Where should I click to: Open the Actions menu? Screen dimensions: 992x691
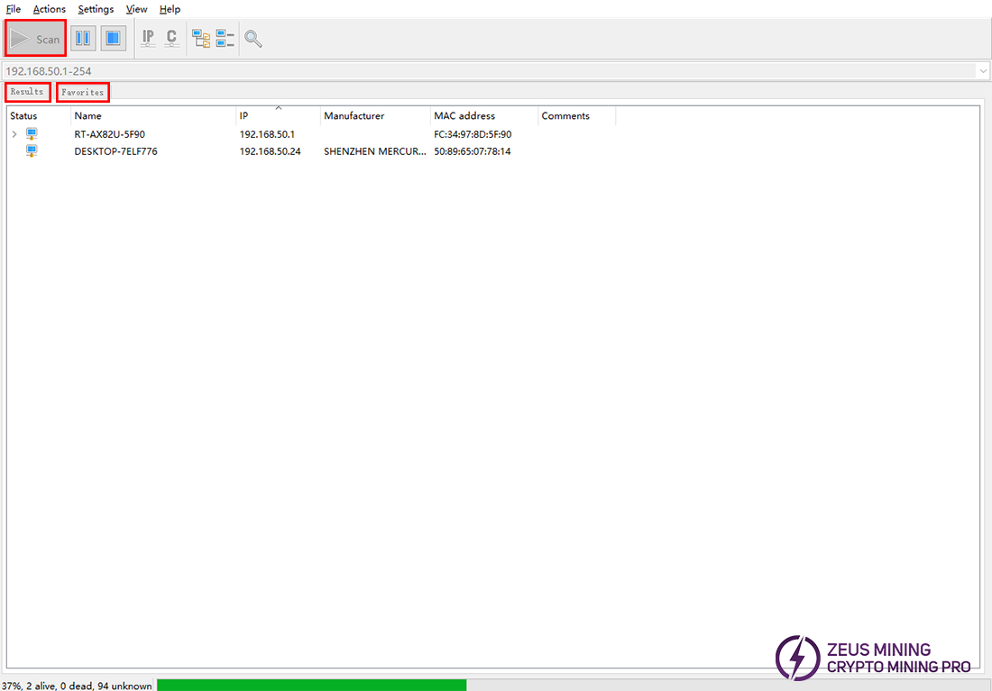click(x=50, y=9)
